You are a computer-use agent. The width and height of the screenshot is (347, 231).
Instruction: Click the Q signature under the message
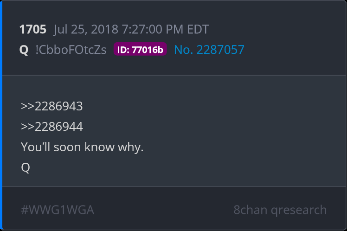[x=26, y=167]
